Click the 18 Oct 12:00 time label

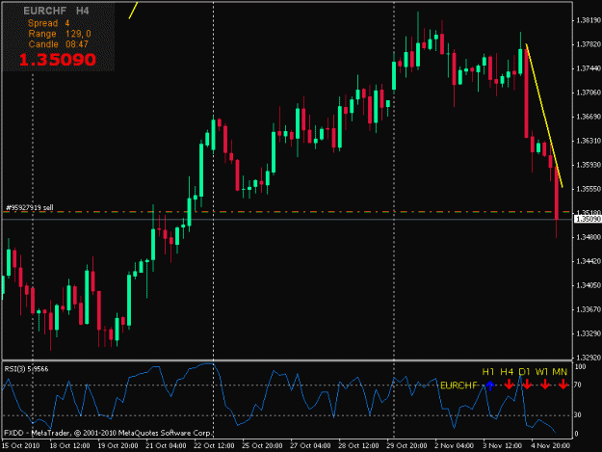coord(69,445)
